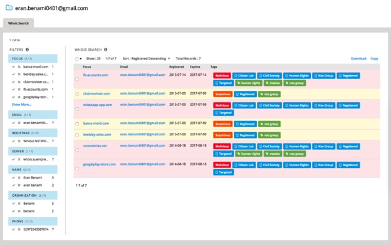Image resolution: width=391 pixels, height=245 pixels.
Task: Exclude lowercase eran benami name with X
Action: [19, 185]
